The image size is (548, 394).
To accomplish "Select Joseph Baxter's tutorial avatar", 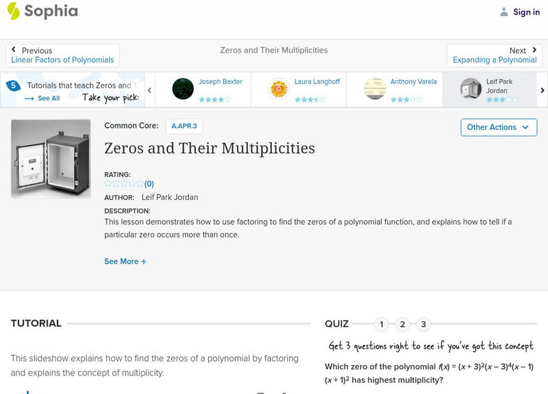I will pyautogui.click(x=183, y=89).
